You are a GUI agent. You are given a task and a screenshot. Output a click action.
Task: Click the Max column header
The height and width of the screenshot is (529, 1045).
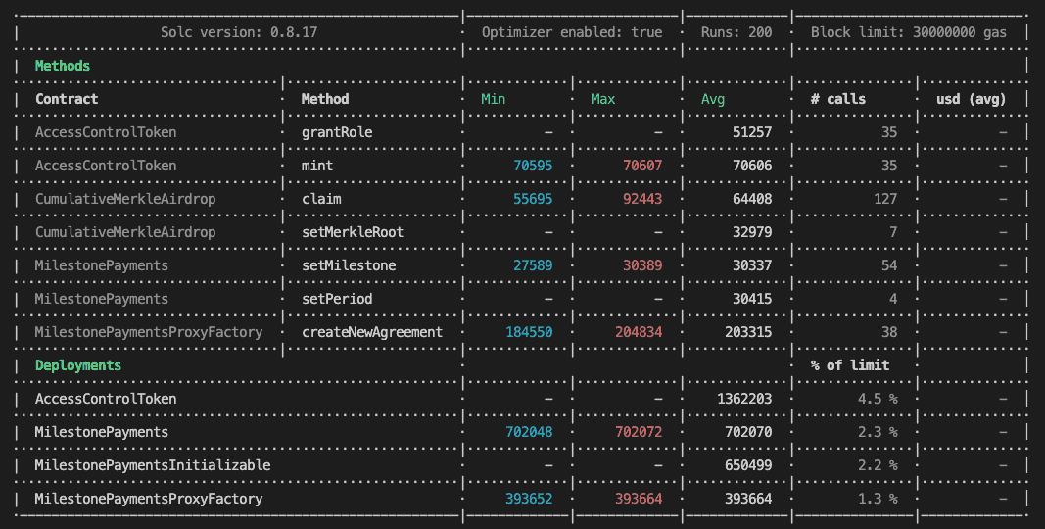pos(602,99)
